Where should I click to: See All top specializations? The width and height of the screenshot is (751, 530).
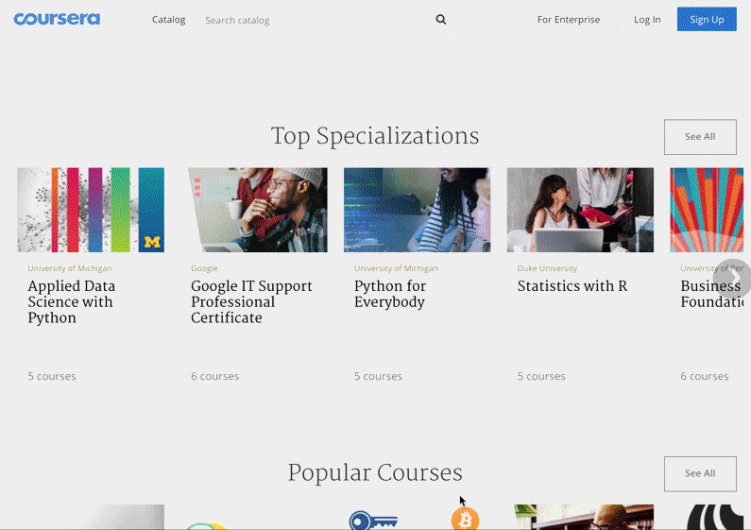pos(700,137)
